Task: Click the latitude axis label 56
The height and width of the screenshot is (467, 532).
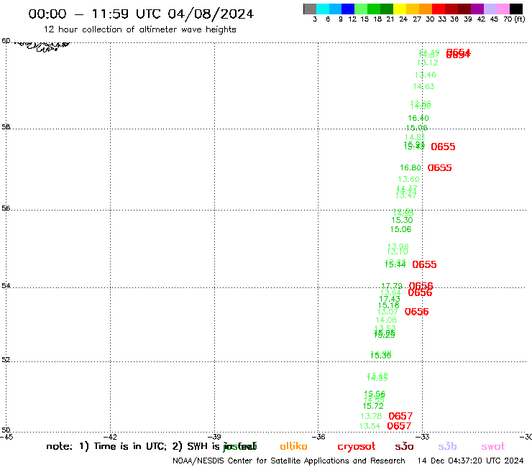Action: tap(6, 208)
